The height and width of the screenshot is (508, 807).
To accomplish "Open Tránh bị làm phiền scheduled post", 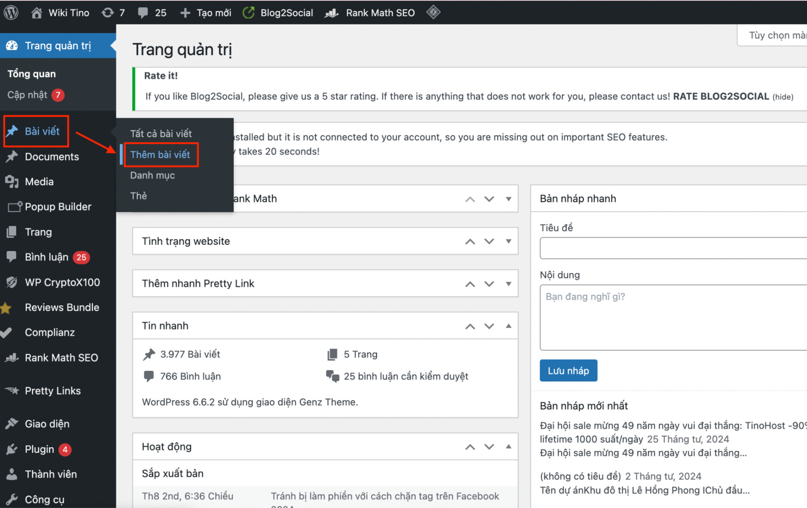I will (385, 496).
